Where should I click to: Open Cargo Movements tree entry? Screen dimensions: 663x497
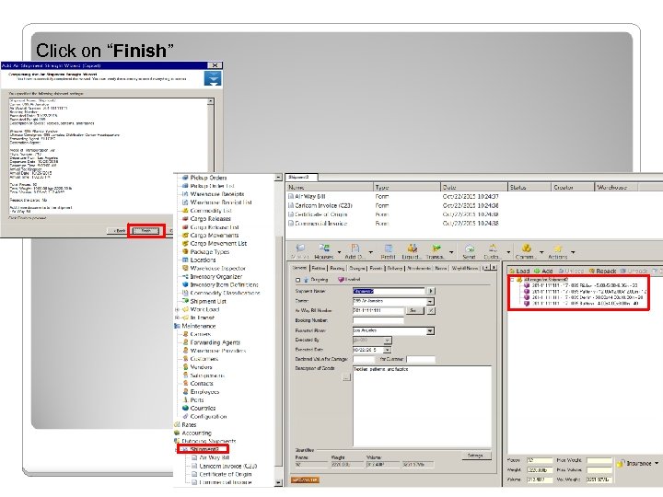point(210,235)
